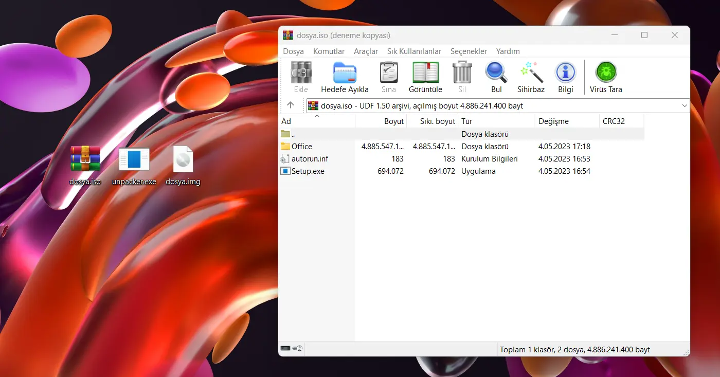Select the Office folder icon in file list
Screen dimensions: 720x377
point(285,147)
